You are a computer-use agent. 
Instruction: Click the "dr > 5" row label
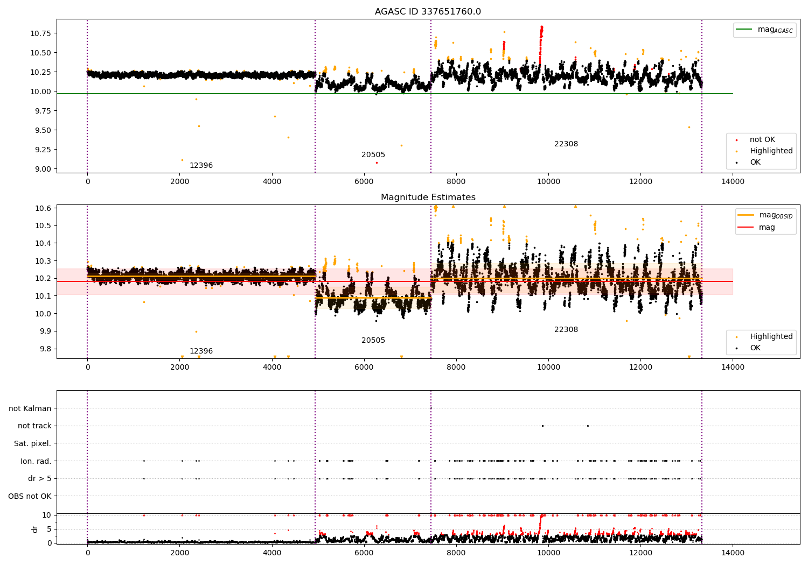[x=40, y=479]
